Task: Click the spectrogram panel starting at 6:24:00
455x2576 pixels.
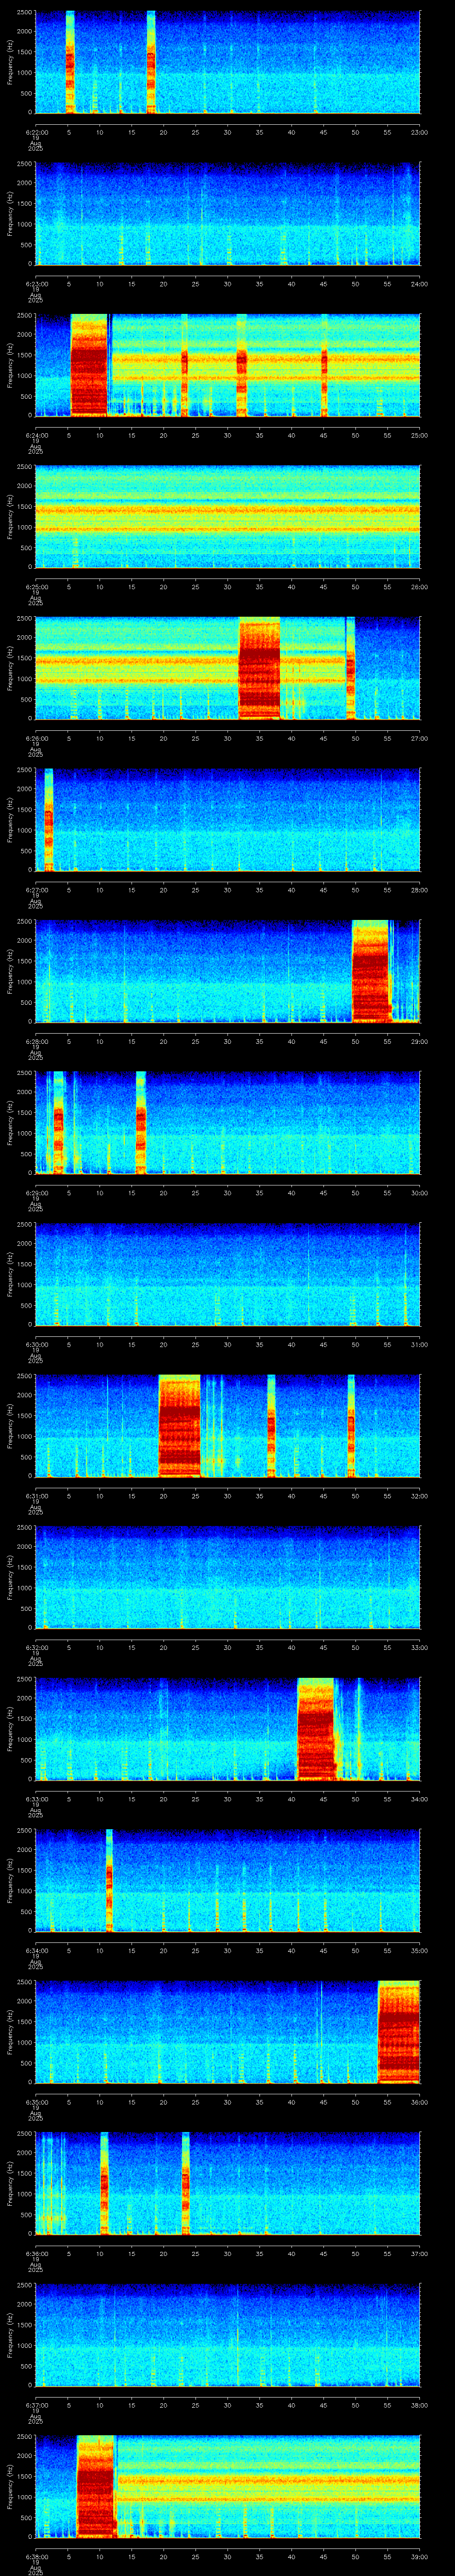Action: point(227,365)
